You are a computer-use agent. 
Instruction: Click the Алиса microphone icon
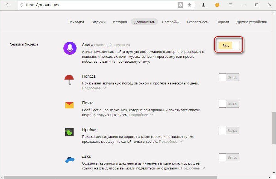tap(70, 48)
